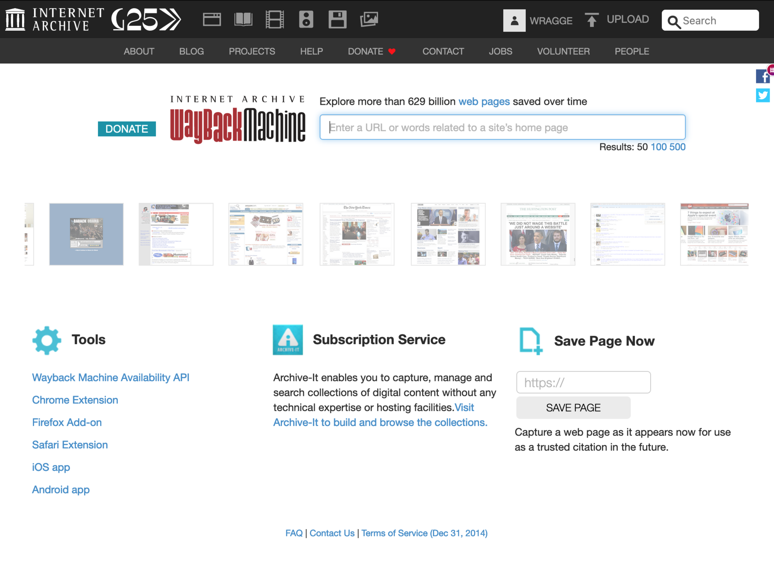Open the Contact menu item
Screen dimensions: 774x562
point(443,51)
